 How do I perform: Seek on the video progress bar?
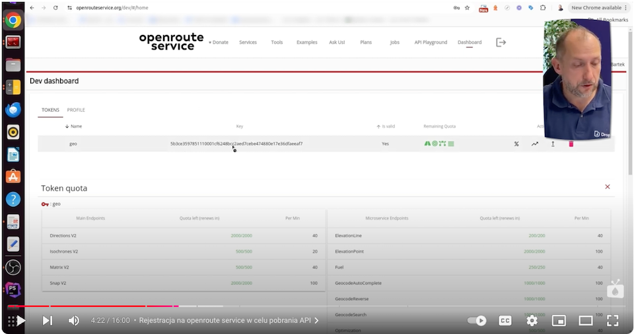coord(318,306)
